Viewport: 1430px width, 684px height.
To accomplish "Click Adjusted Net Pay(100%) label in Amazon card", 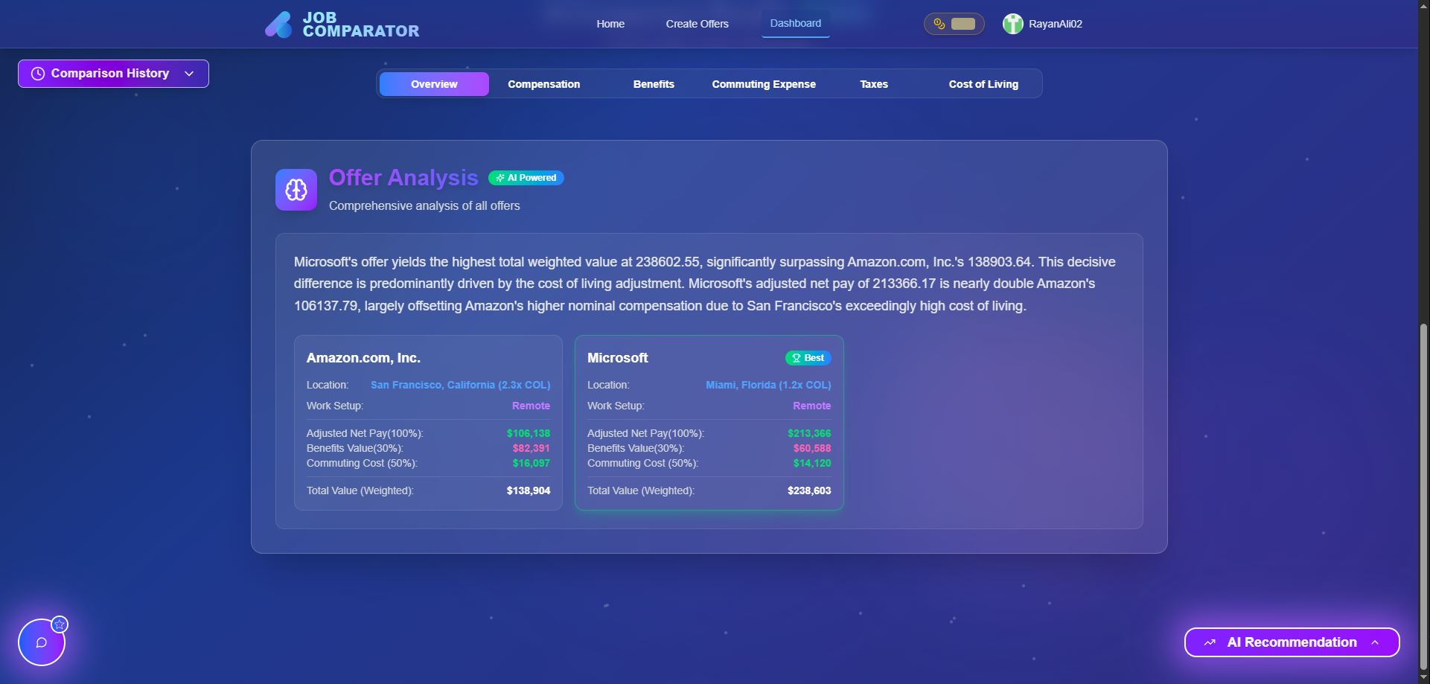I will click(365, 433).
